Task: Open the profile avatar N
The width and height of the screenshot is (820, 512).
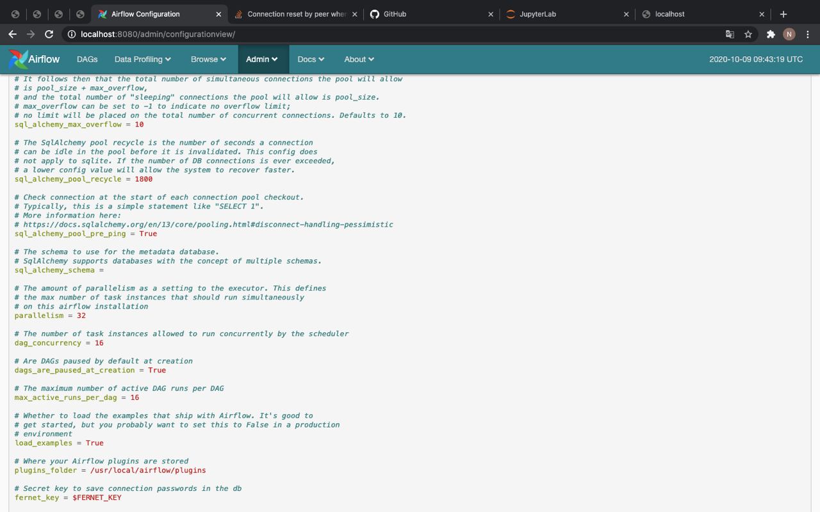Action: click(x=789, y=34)
